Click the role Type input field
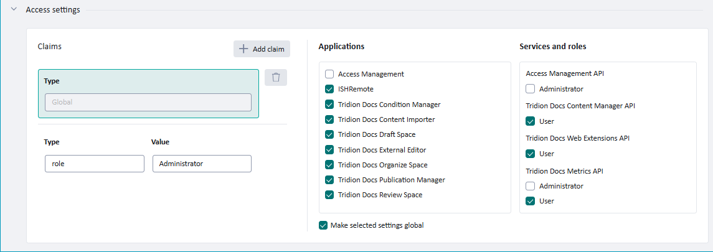The width and height of the screenshot is (713, 252). pos(95,164)
